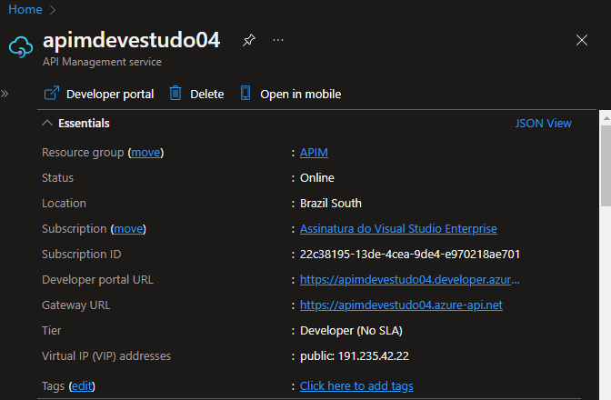Click here to add tags

pyautogui.click(x=356, y=386)
